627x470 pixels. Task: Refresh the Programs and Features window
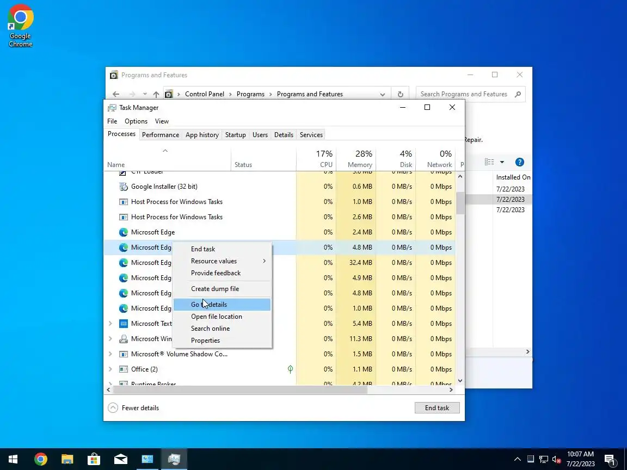(x=400, y=94)
